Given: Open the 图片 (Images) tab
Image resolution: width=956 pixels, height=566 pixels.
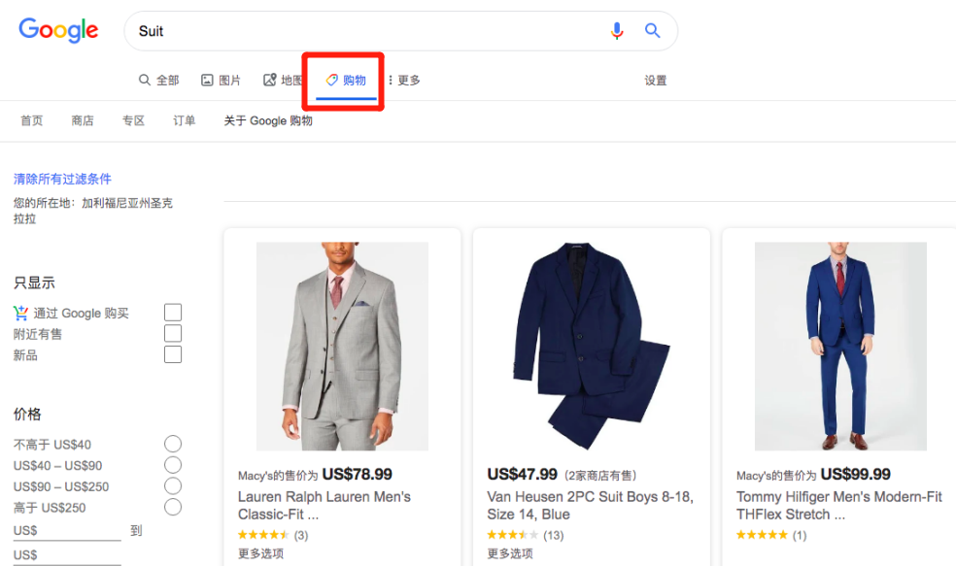Looking at the screenshot, I should click(221, 81).
